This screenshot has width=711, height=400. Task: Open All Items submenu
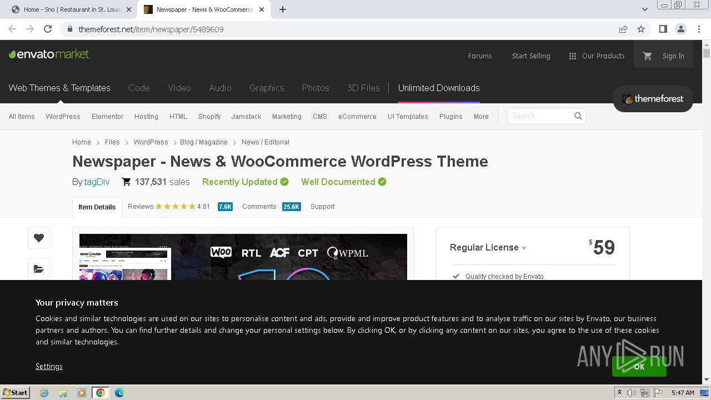point(22,117)
